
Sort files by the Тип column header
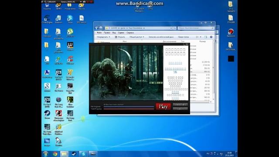click(x=183, y=41)
